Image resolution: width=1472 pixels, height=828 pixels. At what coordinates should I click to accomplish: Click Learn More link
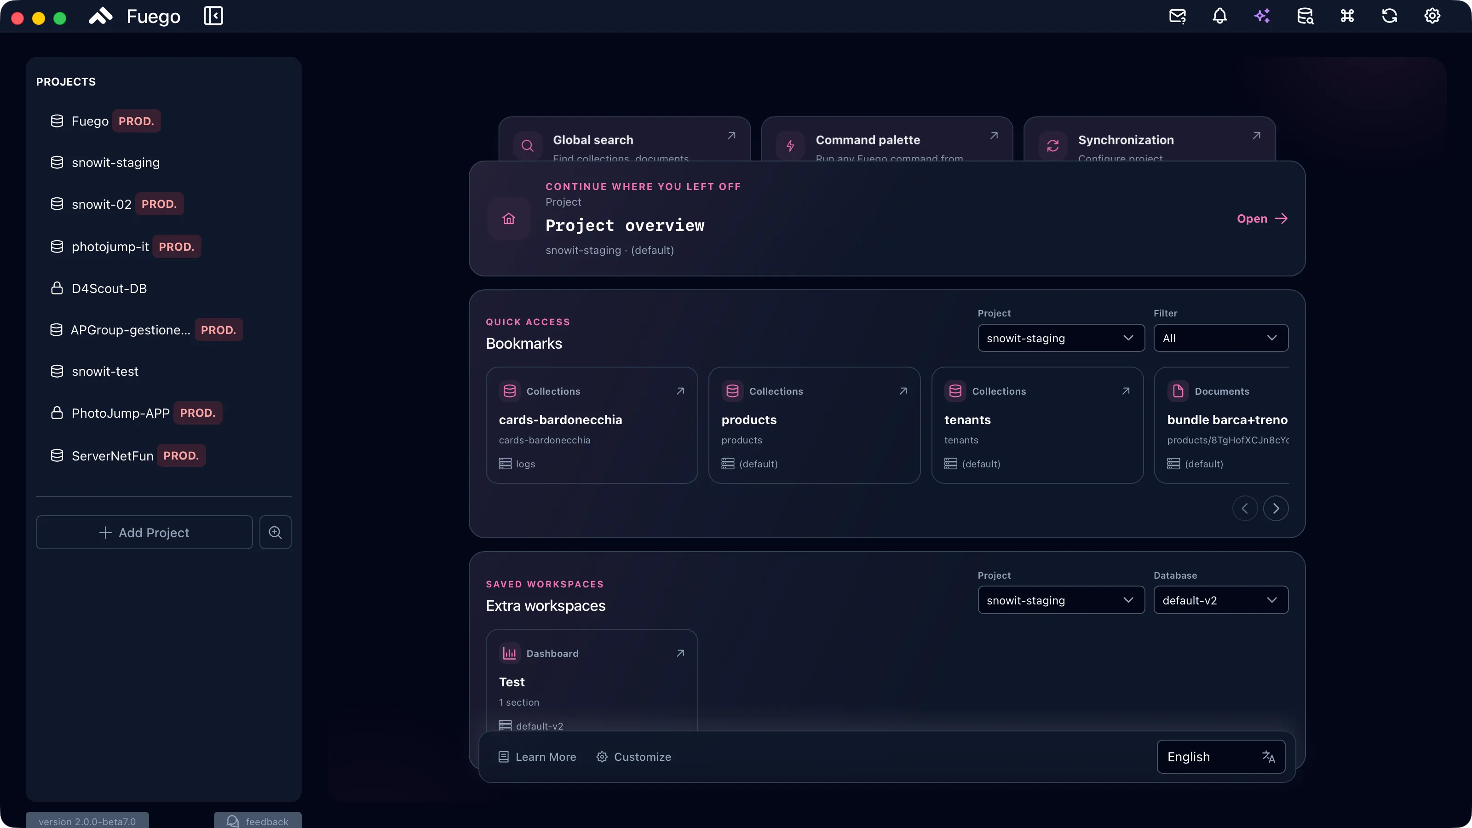(537, 757)
